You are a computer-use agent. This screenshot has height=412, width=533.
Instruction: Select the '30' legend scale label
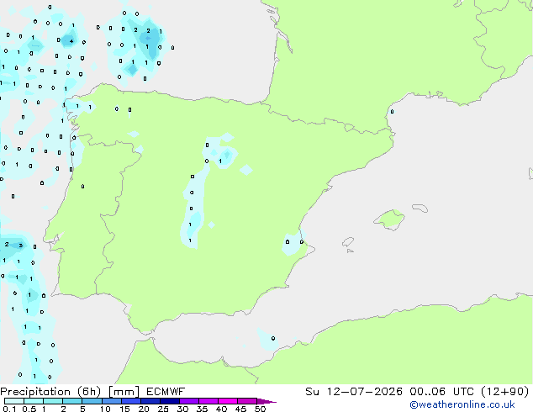pos(182,409)
